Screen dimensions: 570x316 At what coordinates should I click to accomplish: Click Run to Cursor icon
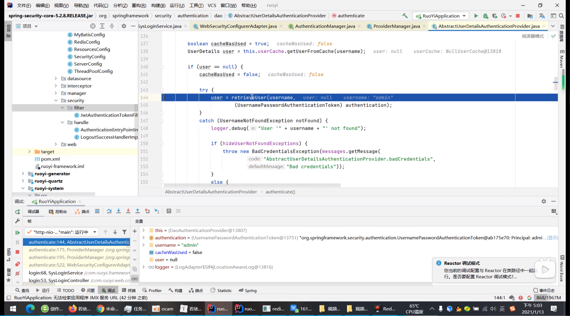click(x=157, y=211)
